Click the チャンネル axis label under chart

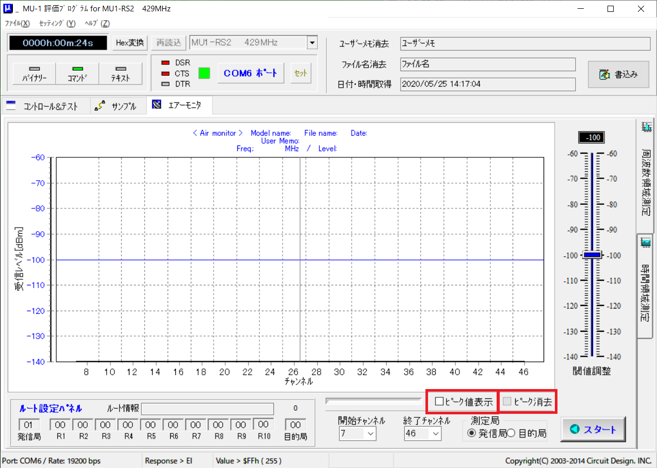tap(299, 382)
